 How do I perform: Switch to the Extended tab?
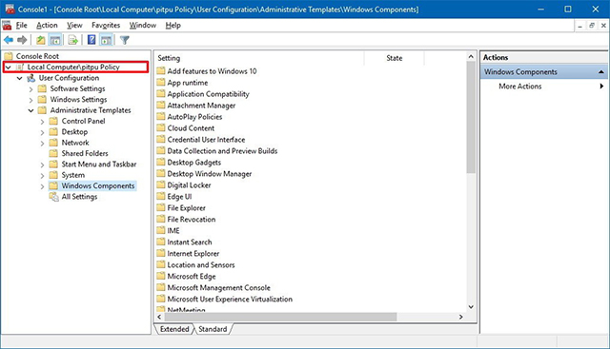tap(174, 329)
